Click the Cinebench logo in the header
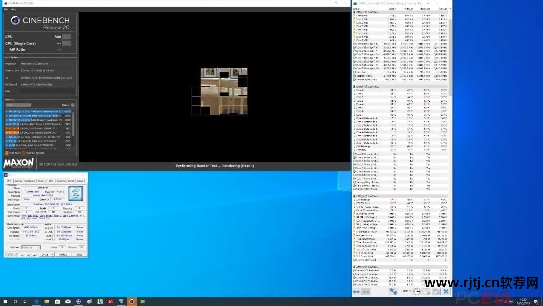The height and width of the screenshot is (306, 543). pos(15,21)
